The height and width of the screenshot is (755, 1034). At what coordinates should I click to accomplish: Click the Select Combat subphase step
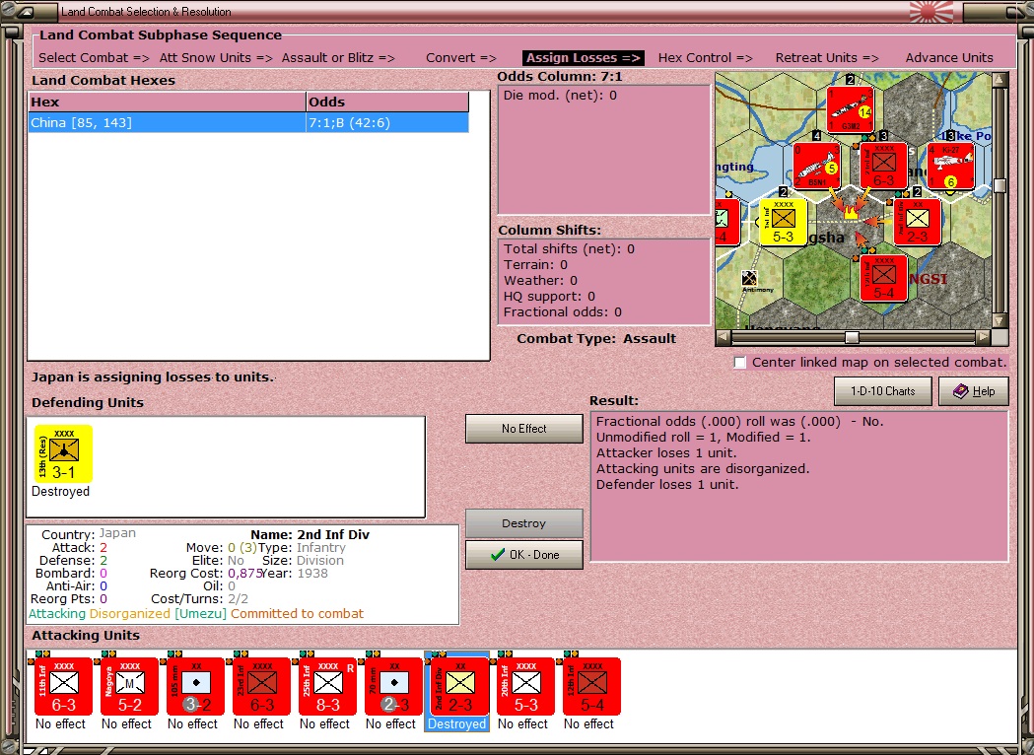[x=95, y=58]
